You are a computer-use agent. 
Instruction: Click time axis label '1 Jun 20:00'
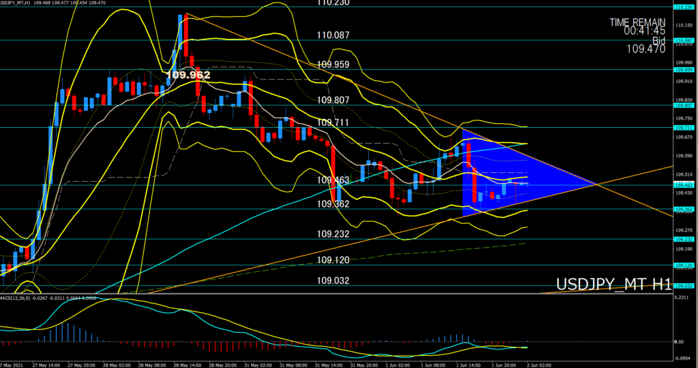coord(503,365)
